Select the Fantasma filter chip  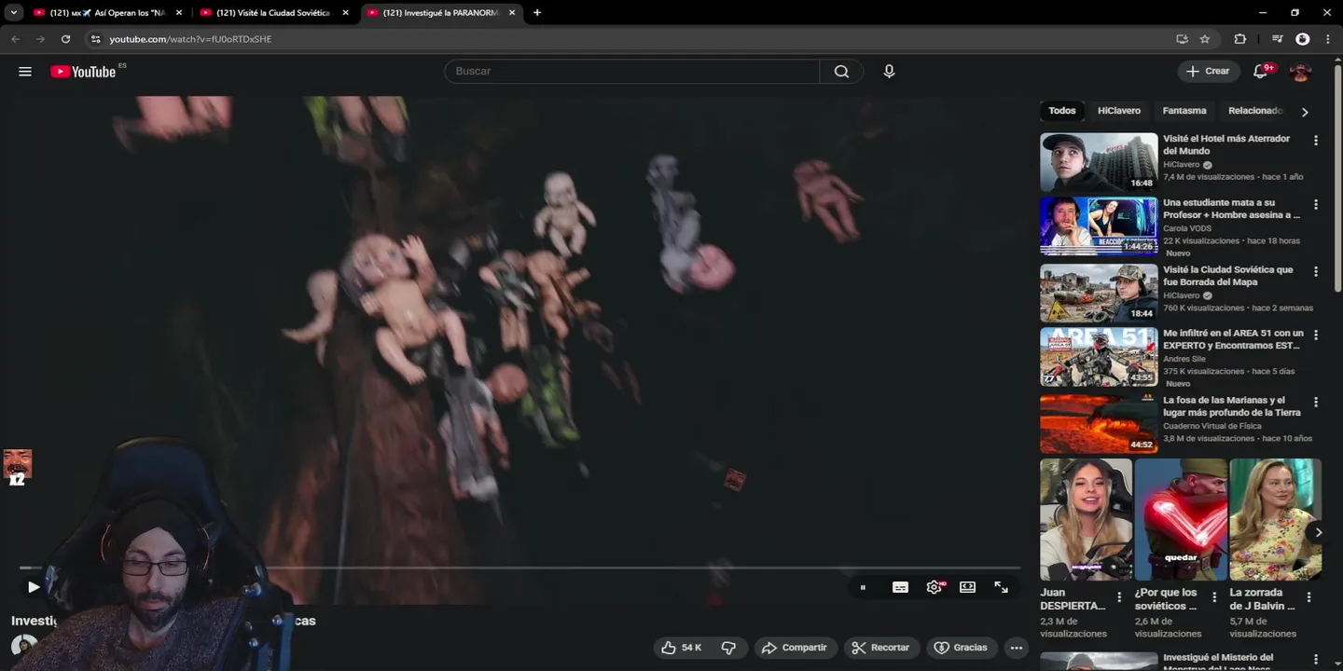click(x=1184, y=111)
